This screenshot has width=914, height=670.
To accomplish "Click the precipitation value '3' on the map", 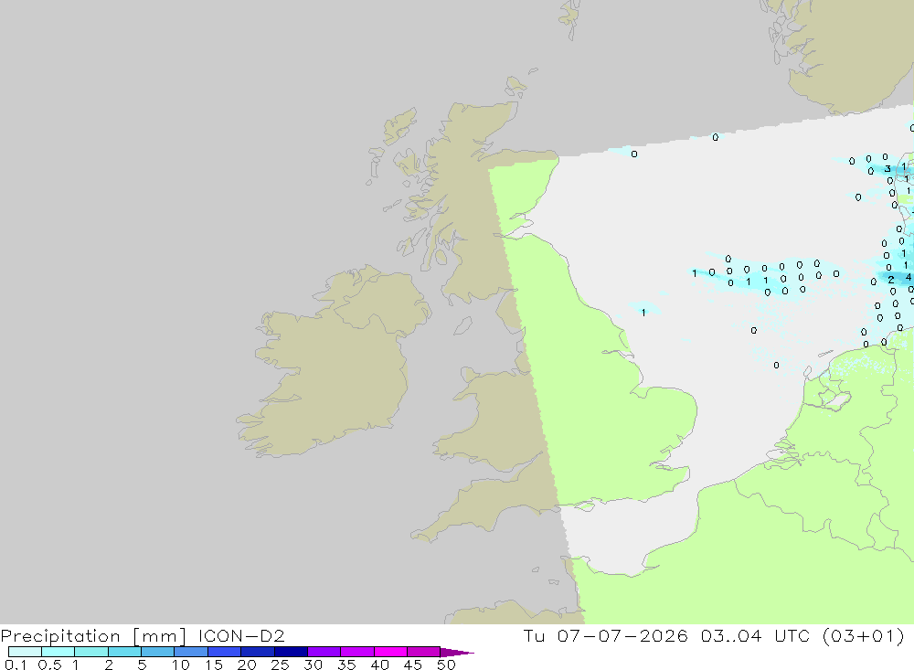I will (887, 168).
